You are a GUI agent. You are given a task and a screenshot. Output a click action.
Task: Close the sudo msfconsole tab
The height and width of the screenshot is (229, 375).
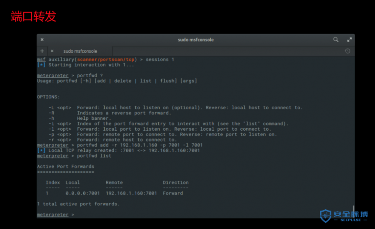point(52,51)
